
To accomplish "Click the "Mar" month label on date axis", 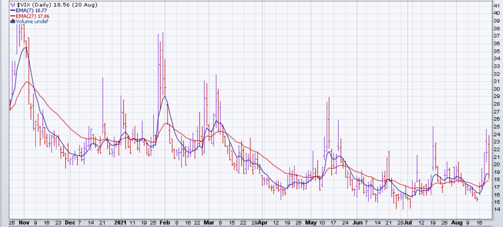I will pos(209,222).
